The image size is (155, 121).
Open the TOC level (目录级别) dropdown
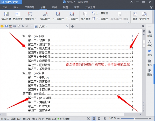click(30, 16)
